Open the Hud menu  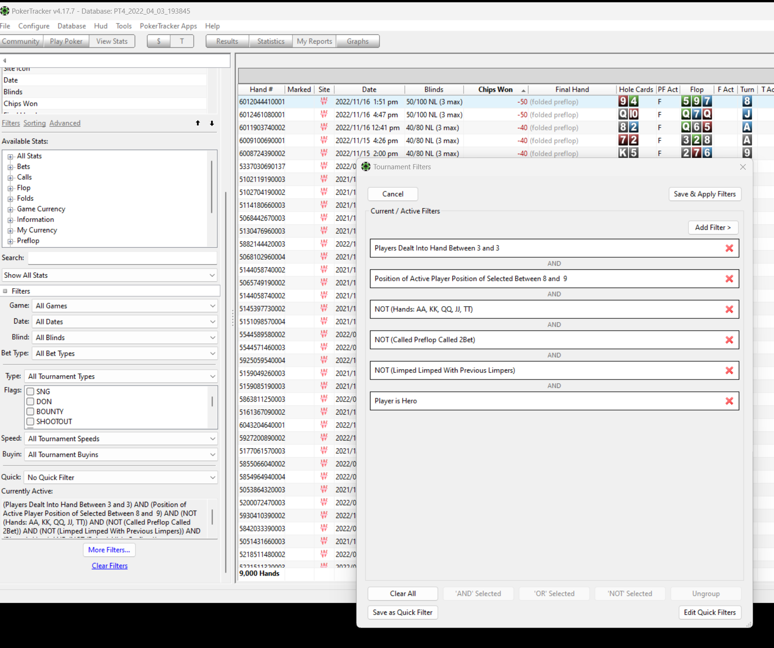(x=101, y=26)
